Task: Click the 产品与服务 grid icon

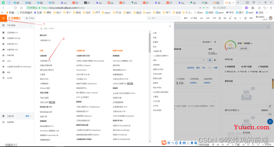Action: click(3, 25)
